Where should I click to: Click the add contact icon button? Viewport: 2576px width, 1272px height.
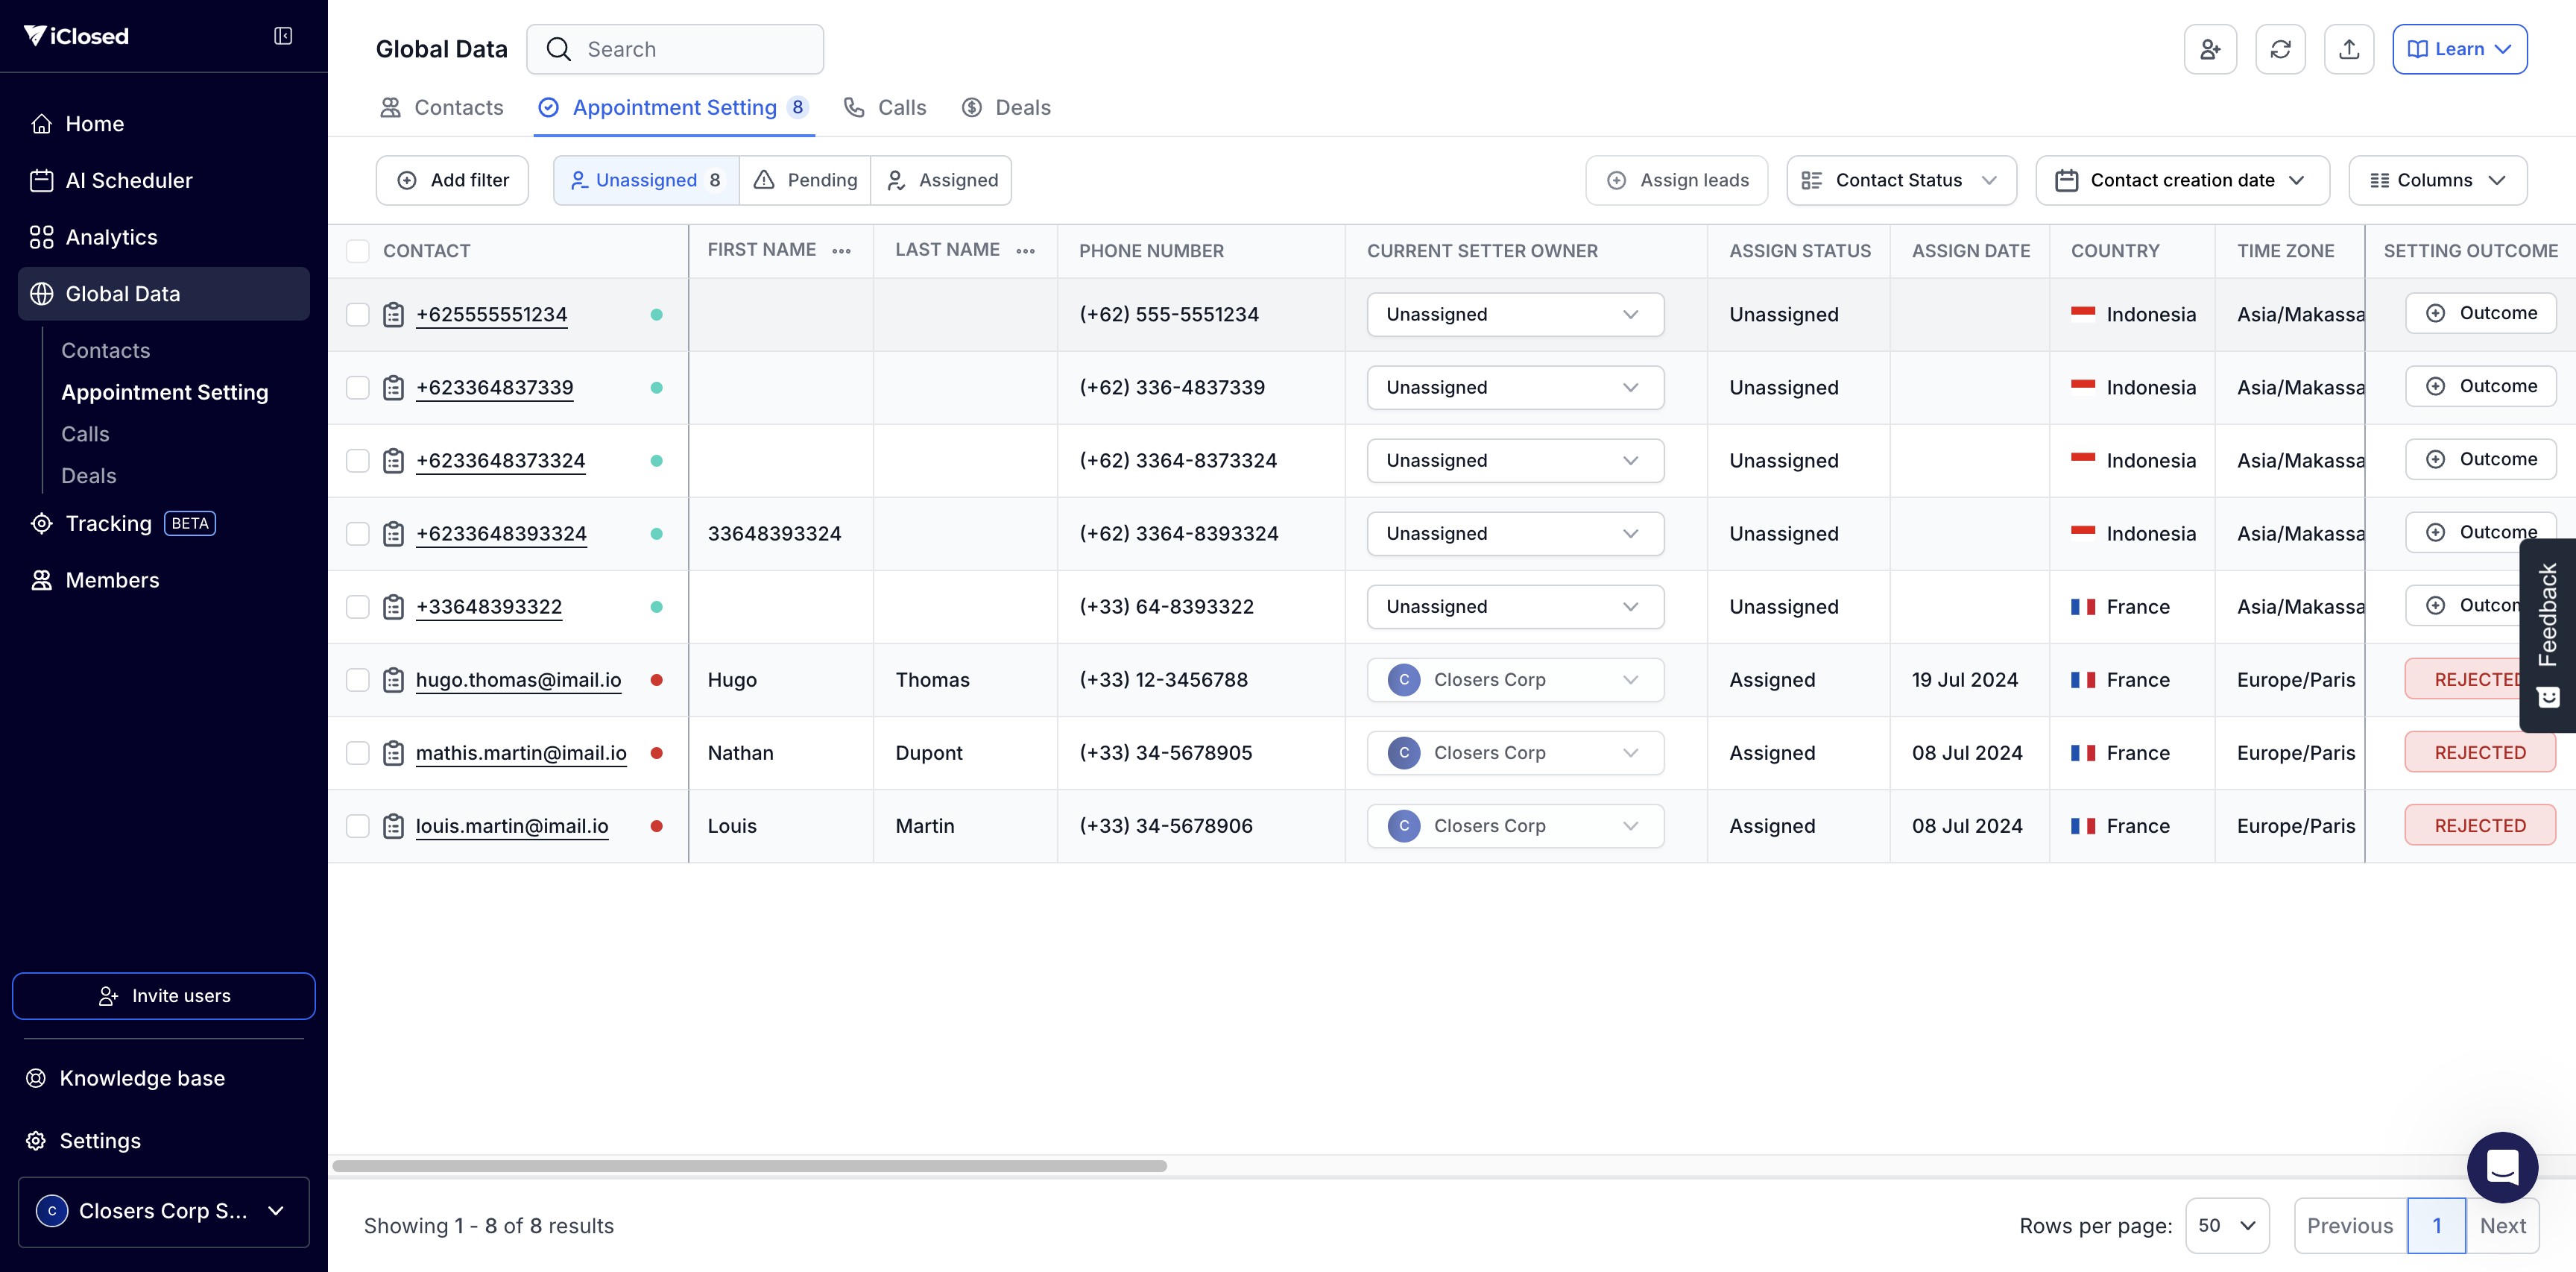2210,49
